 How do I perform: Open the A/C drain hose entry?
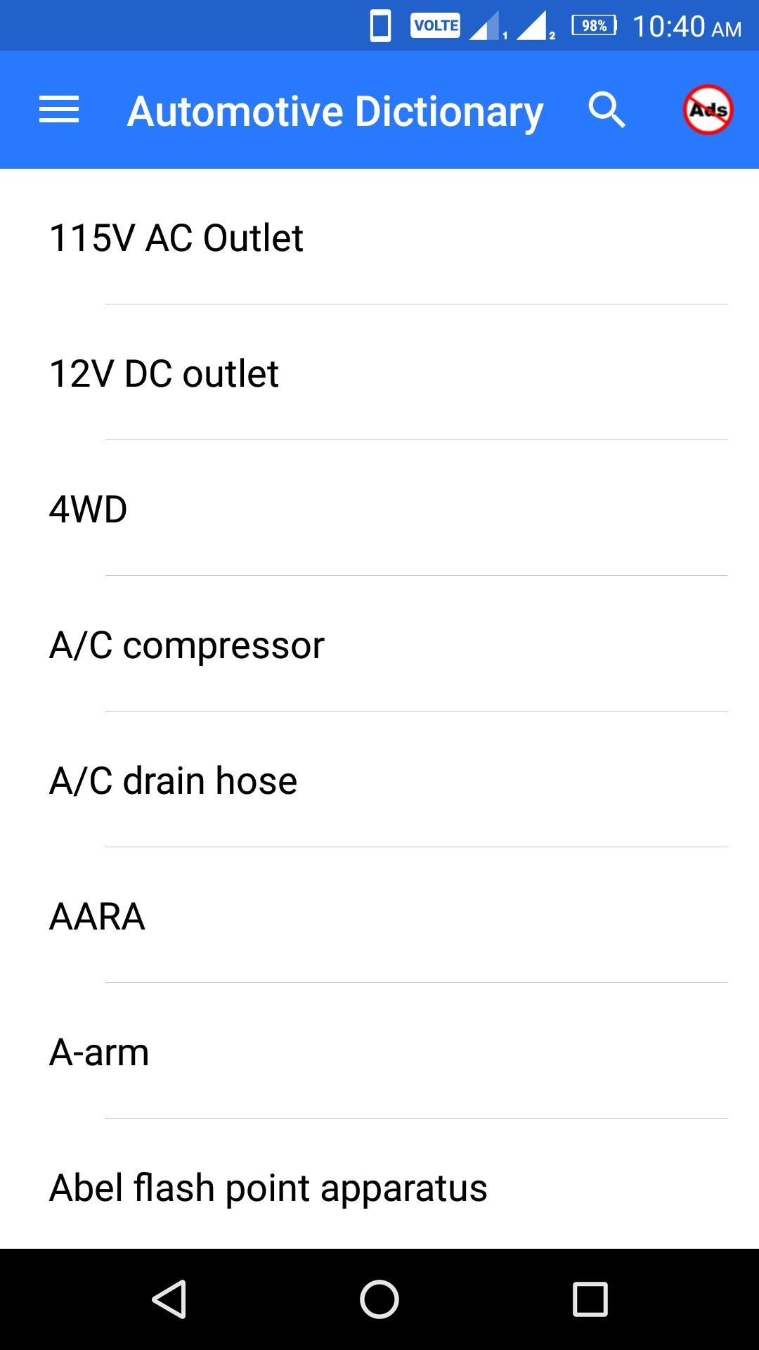(x=379, y=780)
